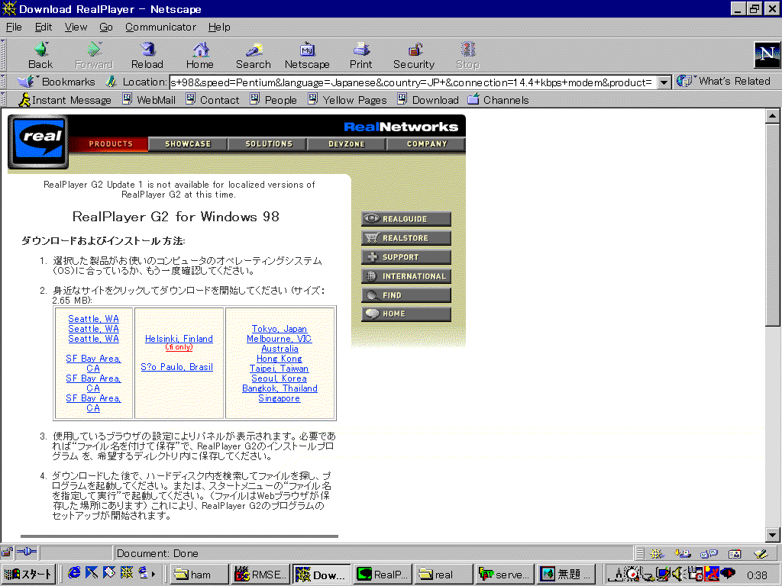Screen dimensions: 782x586
Task: Open the File menu
Action: coord(14,27)
